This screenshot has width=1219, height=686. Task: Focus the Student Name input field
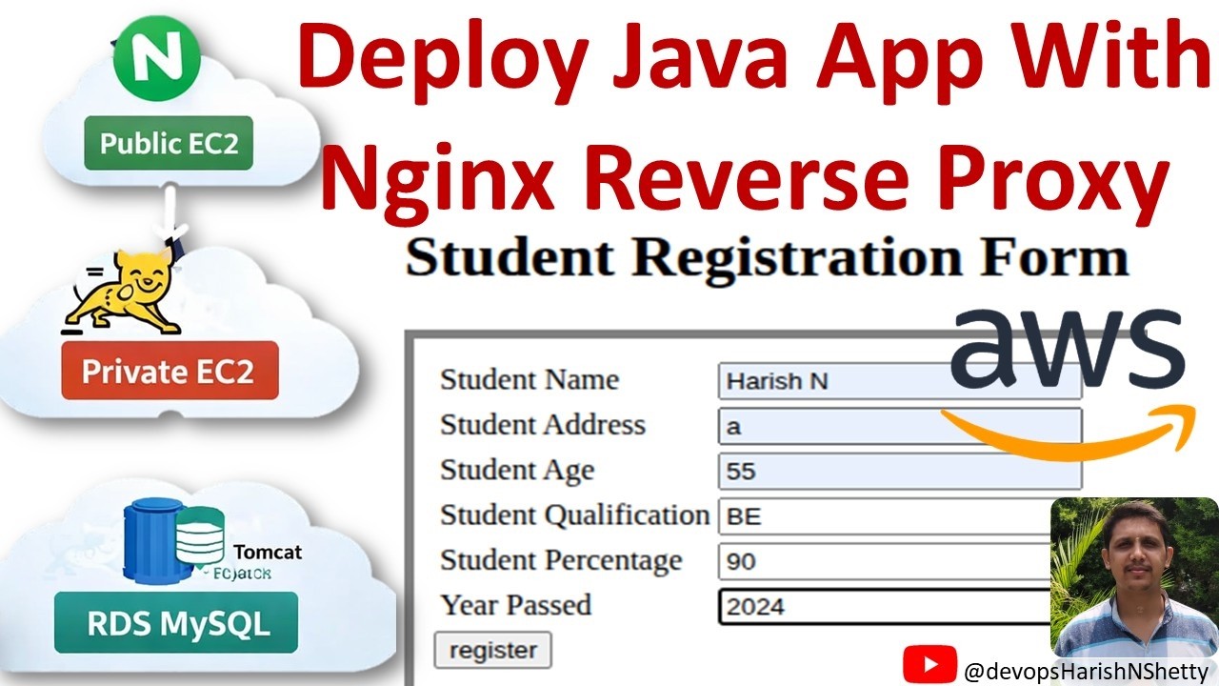pyautogui.click(x=900, y=380)
